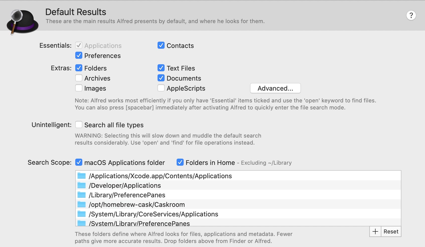The image size is (425, 247).
Task: Click folder icon beside /Developer/Applications
Action: (x=82, y=185)
